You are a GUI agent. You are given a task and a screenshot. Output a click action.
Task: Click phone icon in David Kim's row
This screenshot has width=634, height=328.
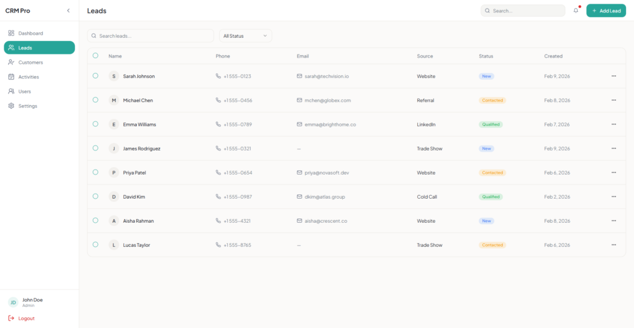click(218, 197)
